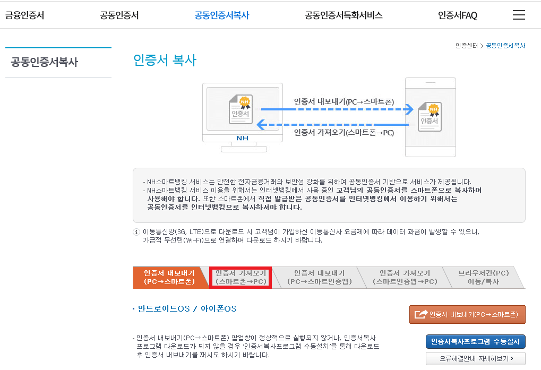The image size is (541, 370).
Task: Click the 인증서 복사 page heading
Action: (165, 60)
